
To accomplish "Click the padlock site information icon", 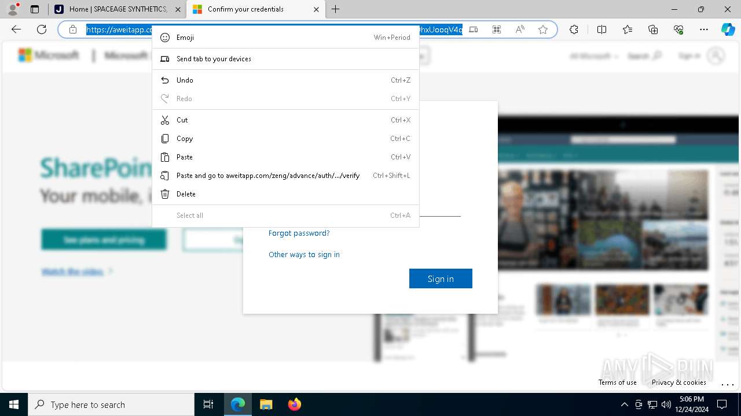I will tap(73, 29).
